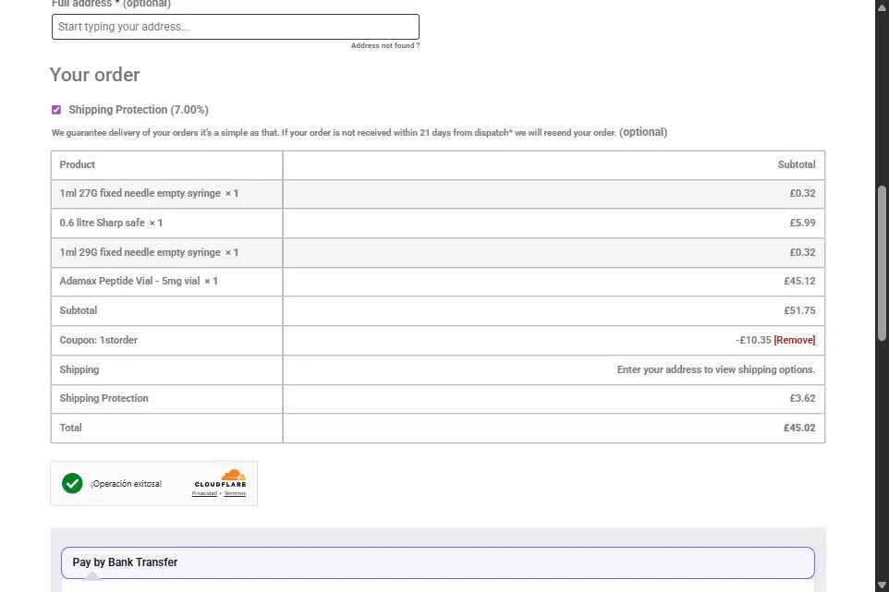
Task: Click the scrollbar down arrow
Action: click(882, 585)
